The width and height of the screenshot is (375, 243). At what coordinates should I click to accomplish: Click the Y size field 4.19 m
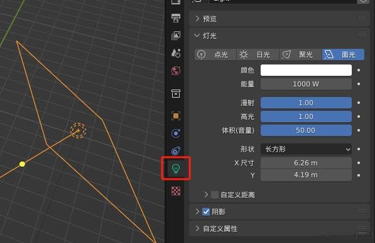tap(306, 175)
